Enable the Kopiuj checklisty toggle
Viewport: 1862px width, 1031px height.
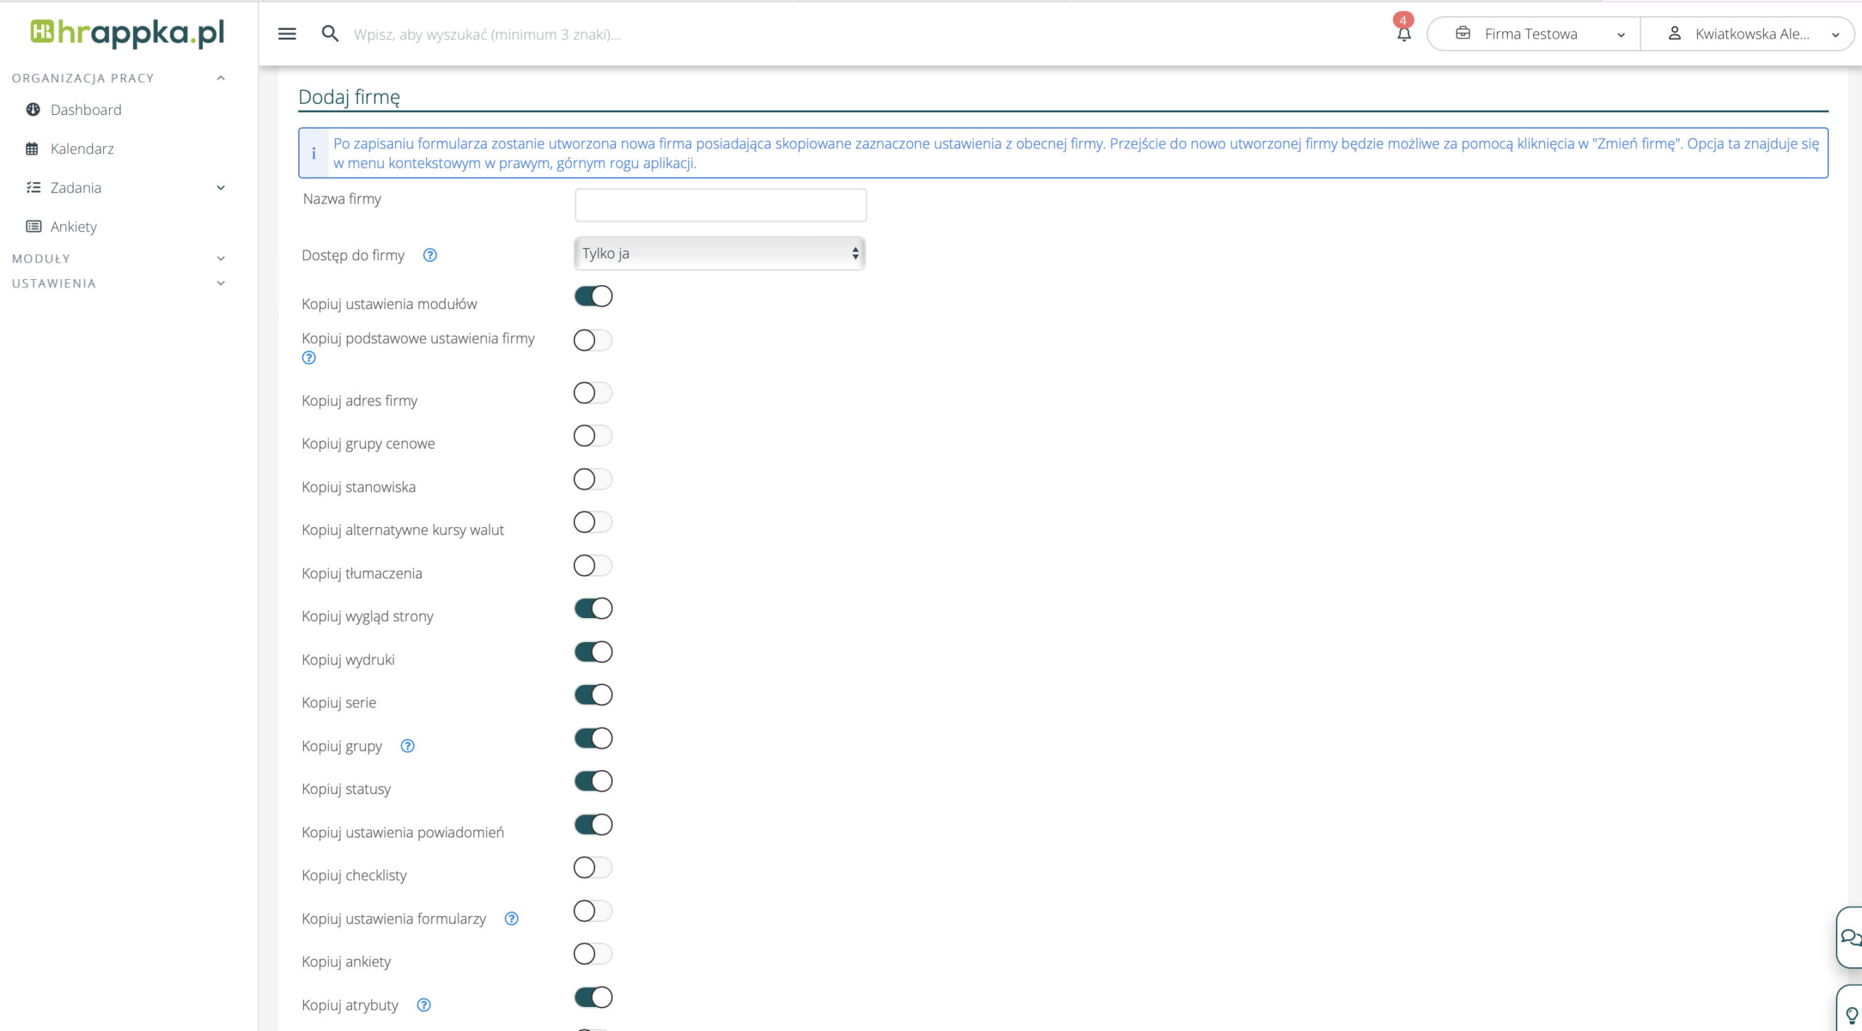pos(593,867)
